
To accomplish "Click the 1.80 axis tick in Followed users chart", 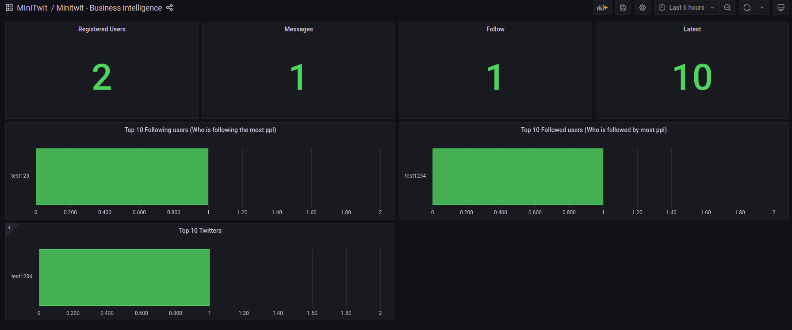I will [740, 212].
